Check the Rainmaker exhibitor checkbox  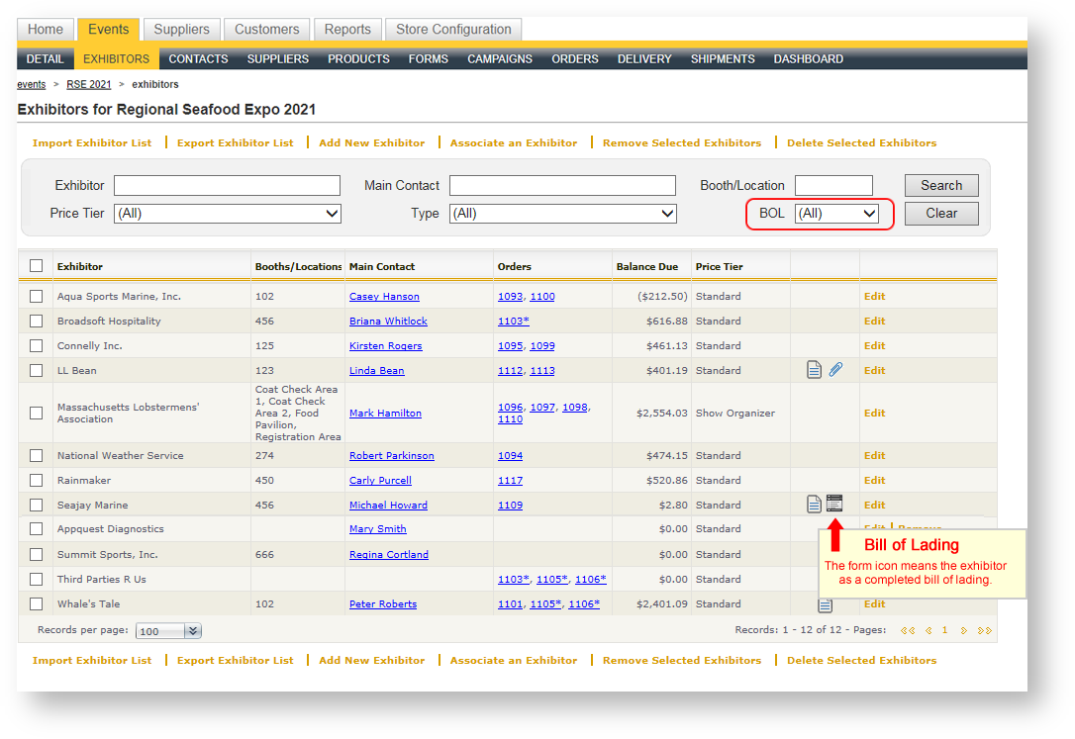(x=37, y=480)
